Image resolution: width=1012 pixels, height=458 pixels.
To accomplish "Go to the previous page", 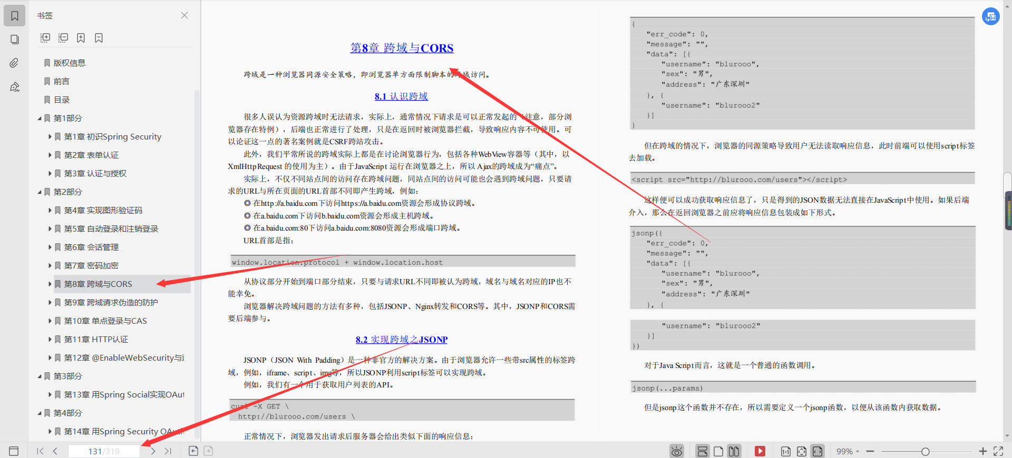I will 55,451.
